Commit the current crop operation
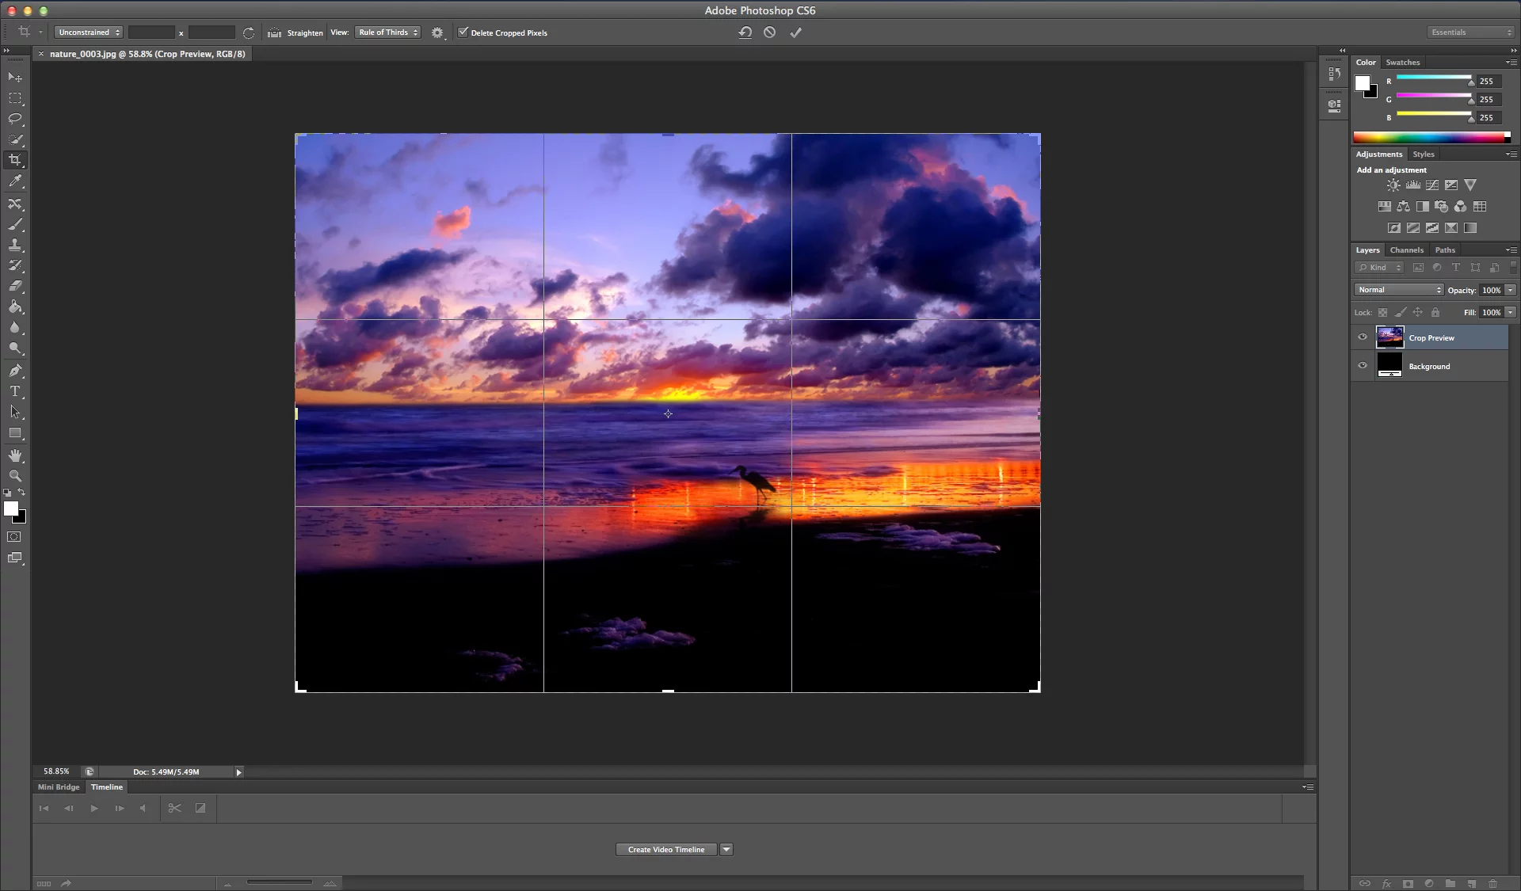Image resolution: width=1521 pixels, height=891 pixels. click(795, 32)
